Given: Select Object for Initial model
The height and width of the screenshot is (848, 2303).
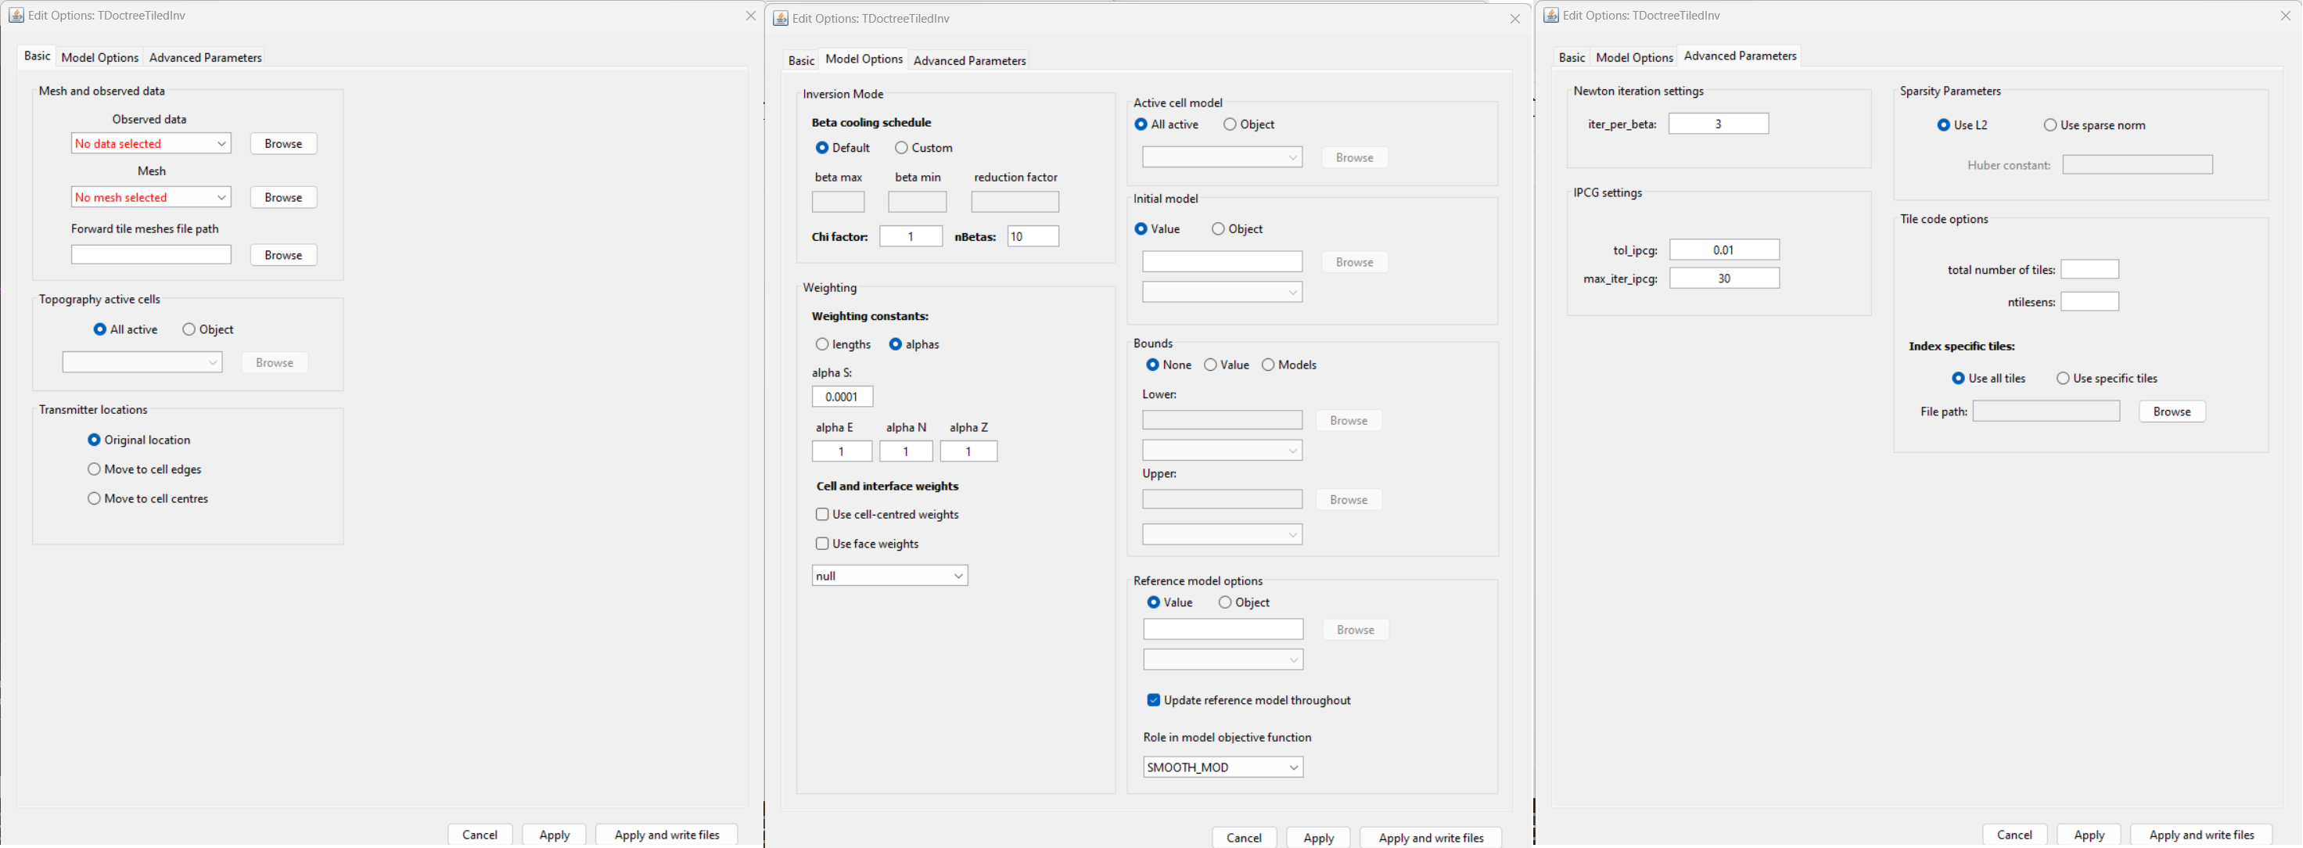Looking at the screenshot, I should (x=1238, y=229).
